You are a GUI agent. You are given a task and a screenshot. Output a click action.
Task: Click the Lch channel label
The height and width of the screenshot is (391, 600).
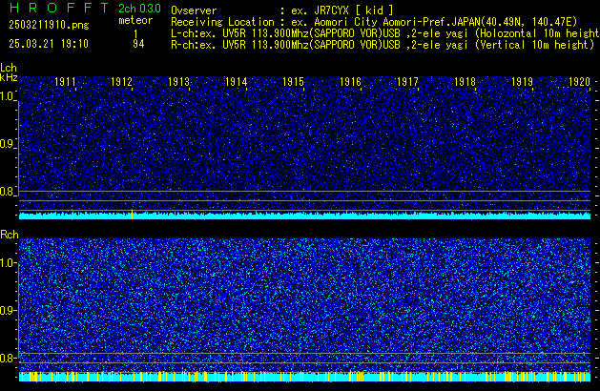point(9,68)
